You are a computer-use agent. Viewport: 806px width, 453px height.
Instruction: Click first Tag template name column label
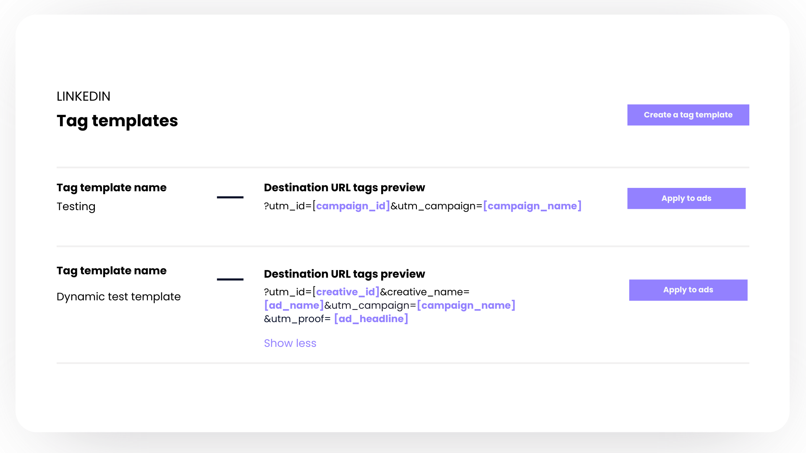click(x=112, y=187)
